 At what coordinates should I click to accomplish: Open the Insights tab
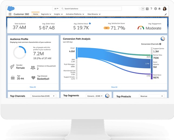(x=57, y=14)
